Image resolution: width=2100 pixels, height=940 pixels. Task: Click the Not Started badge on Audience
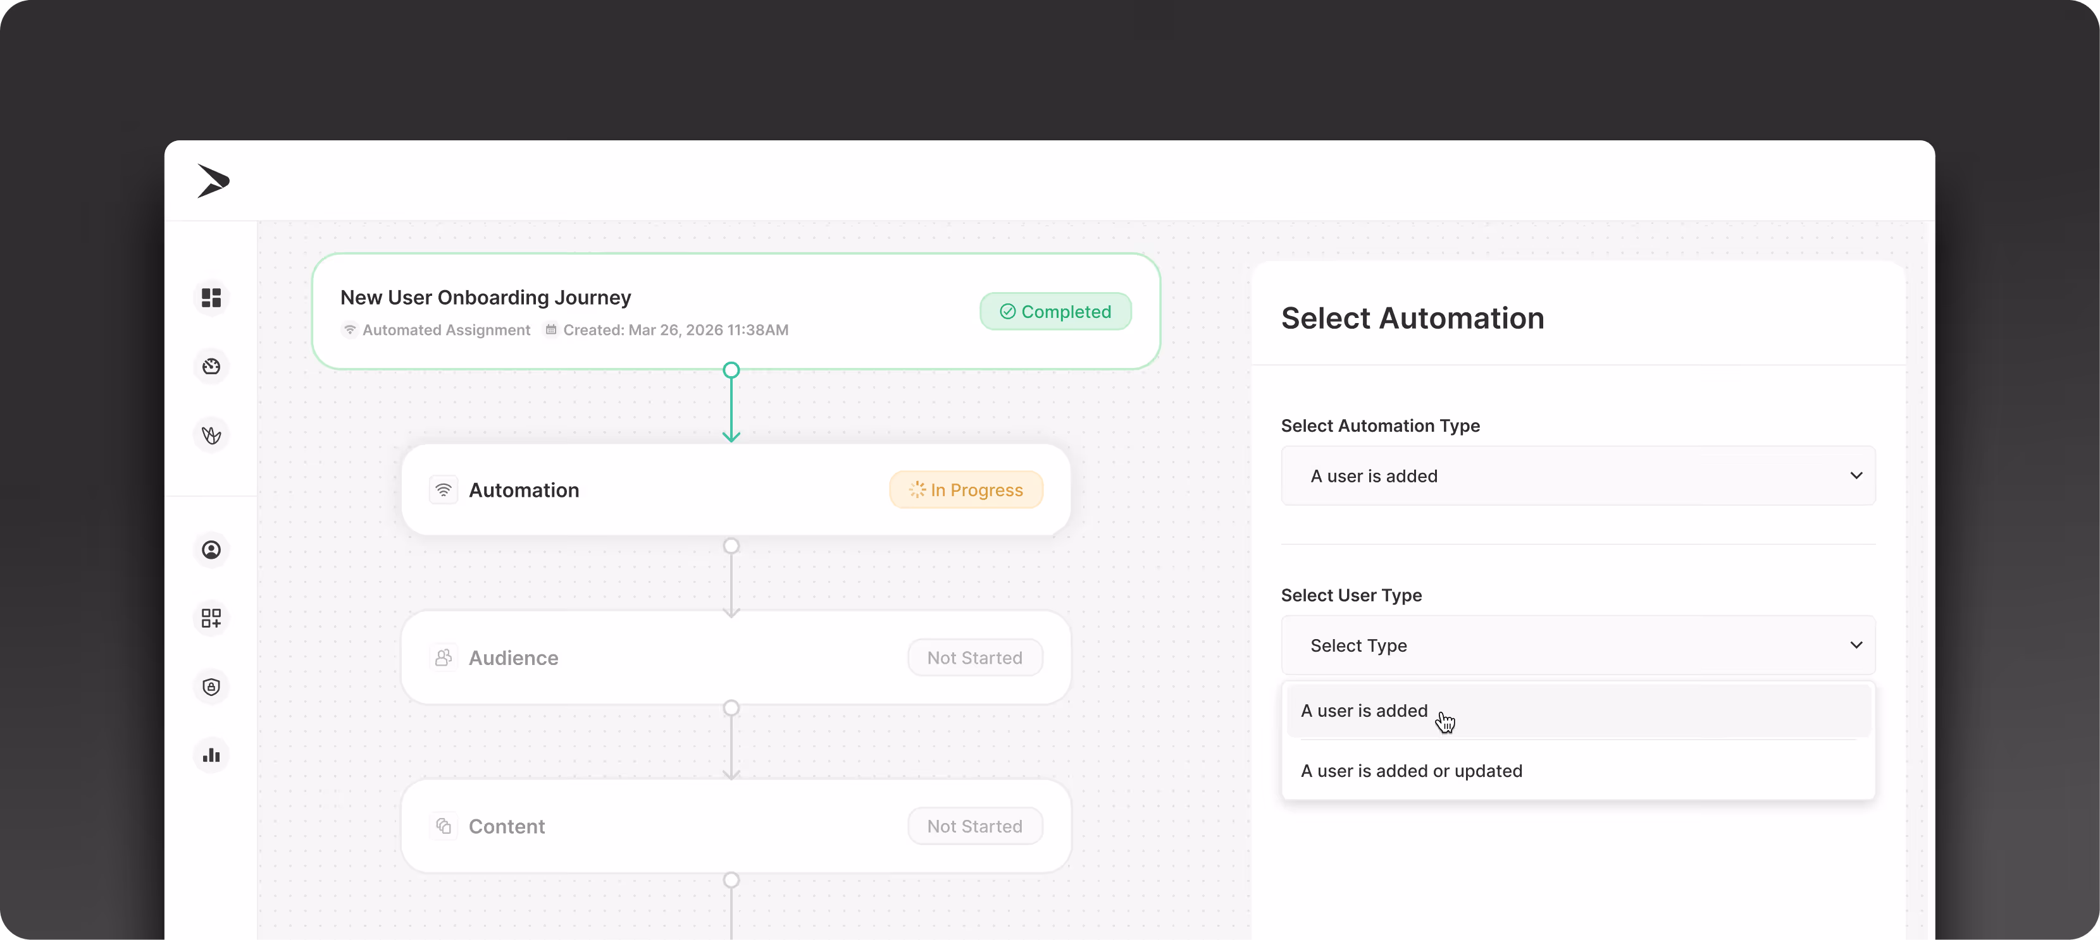pos(975,657)
